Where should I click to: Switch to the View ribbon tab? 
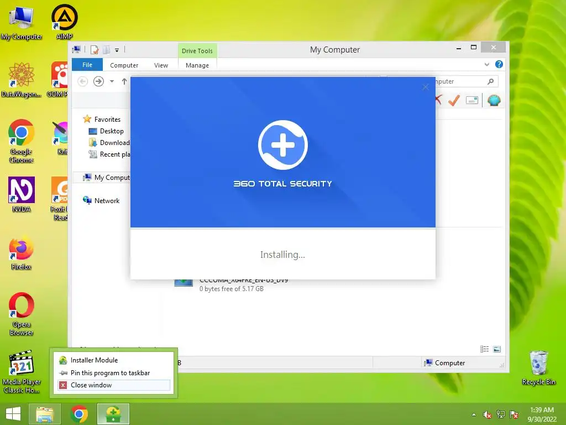tap(161, 65)
